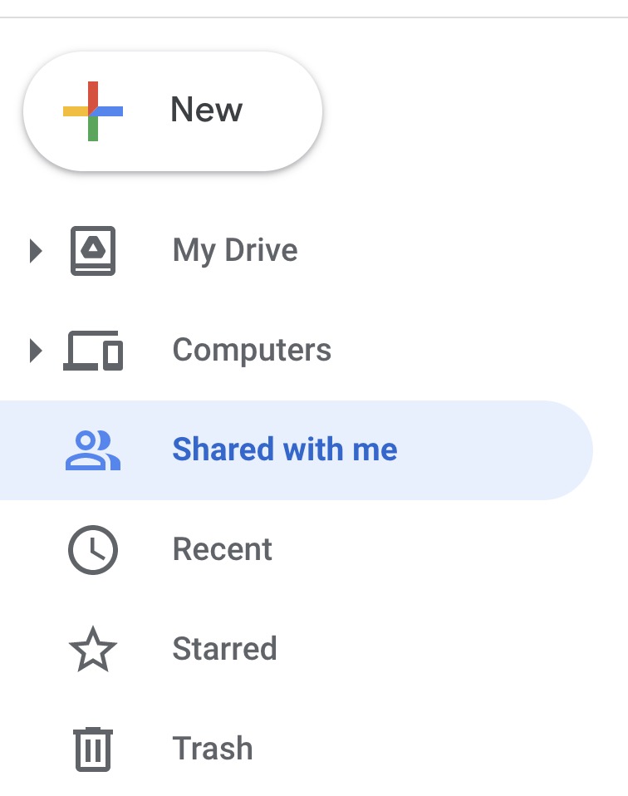The height and width of the screenshot is (796, 628).
Task: Click the Shared with me people icon
Action: click(93, 450)
